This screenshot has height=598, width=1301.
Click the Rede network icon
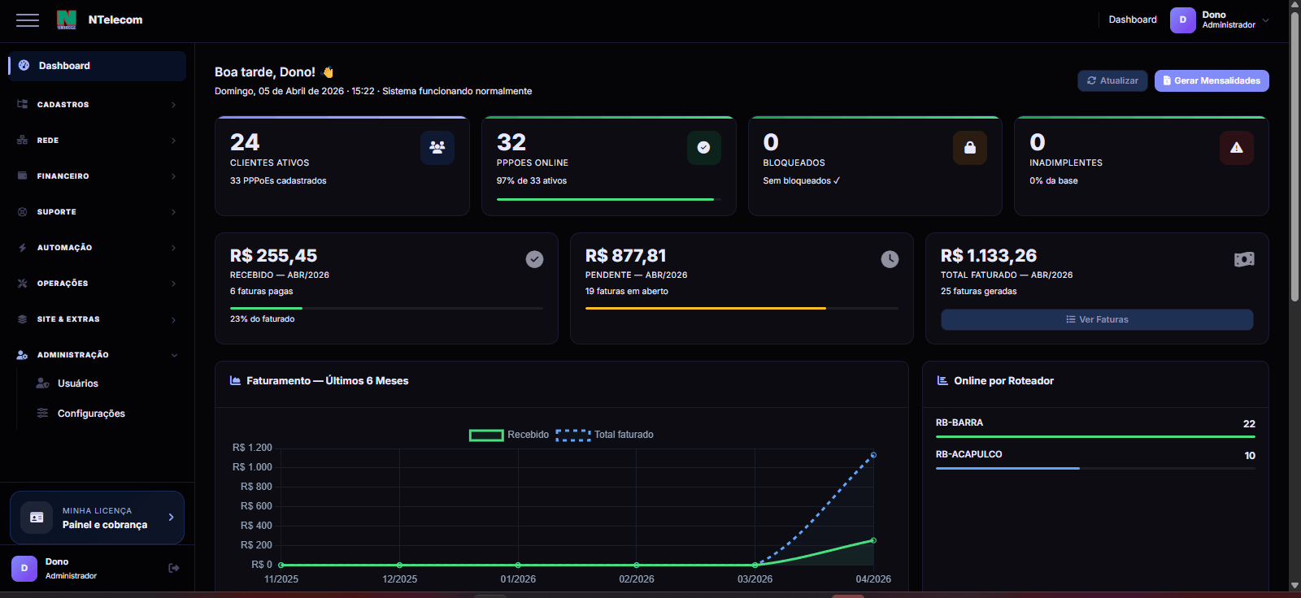(23, 141)
